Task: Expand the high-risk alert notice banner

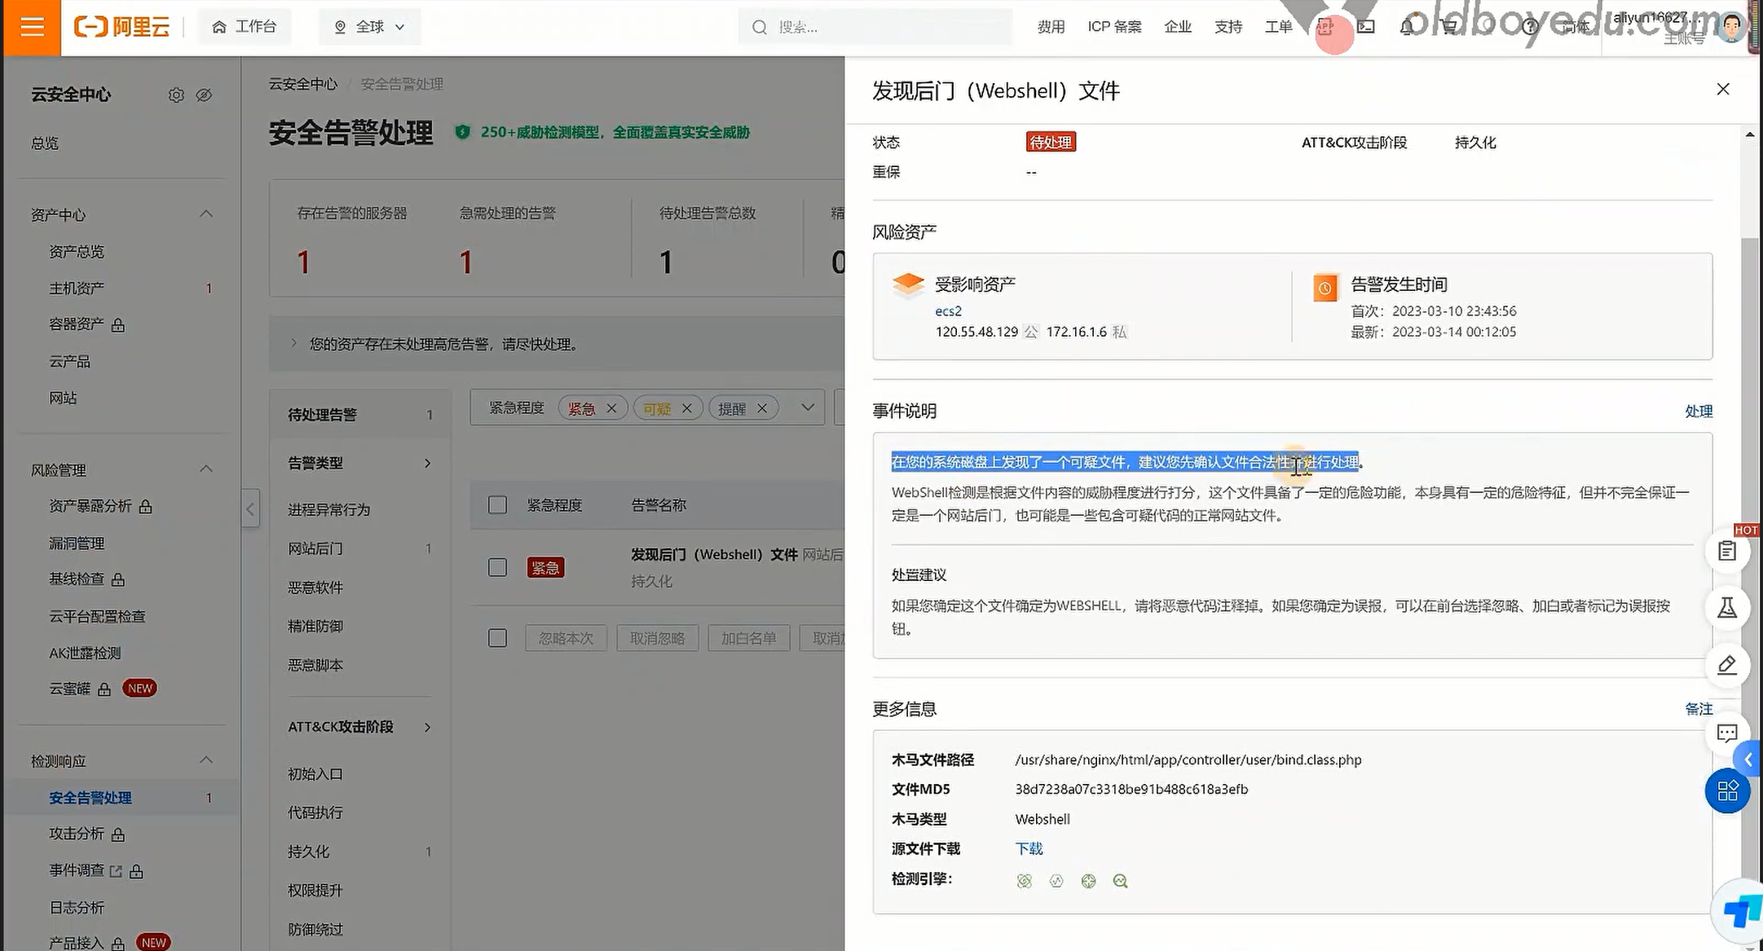Action: 294,344
